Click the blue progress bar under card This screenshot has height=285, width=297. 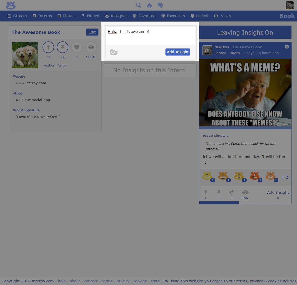pos(219,202)
